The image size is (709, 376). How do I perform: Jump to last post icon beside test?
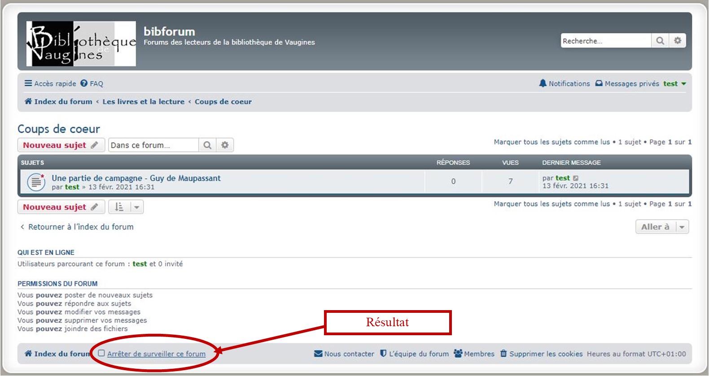[x=576, y=178]
